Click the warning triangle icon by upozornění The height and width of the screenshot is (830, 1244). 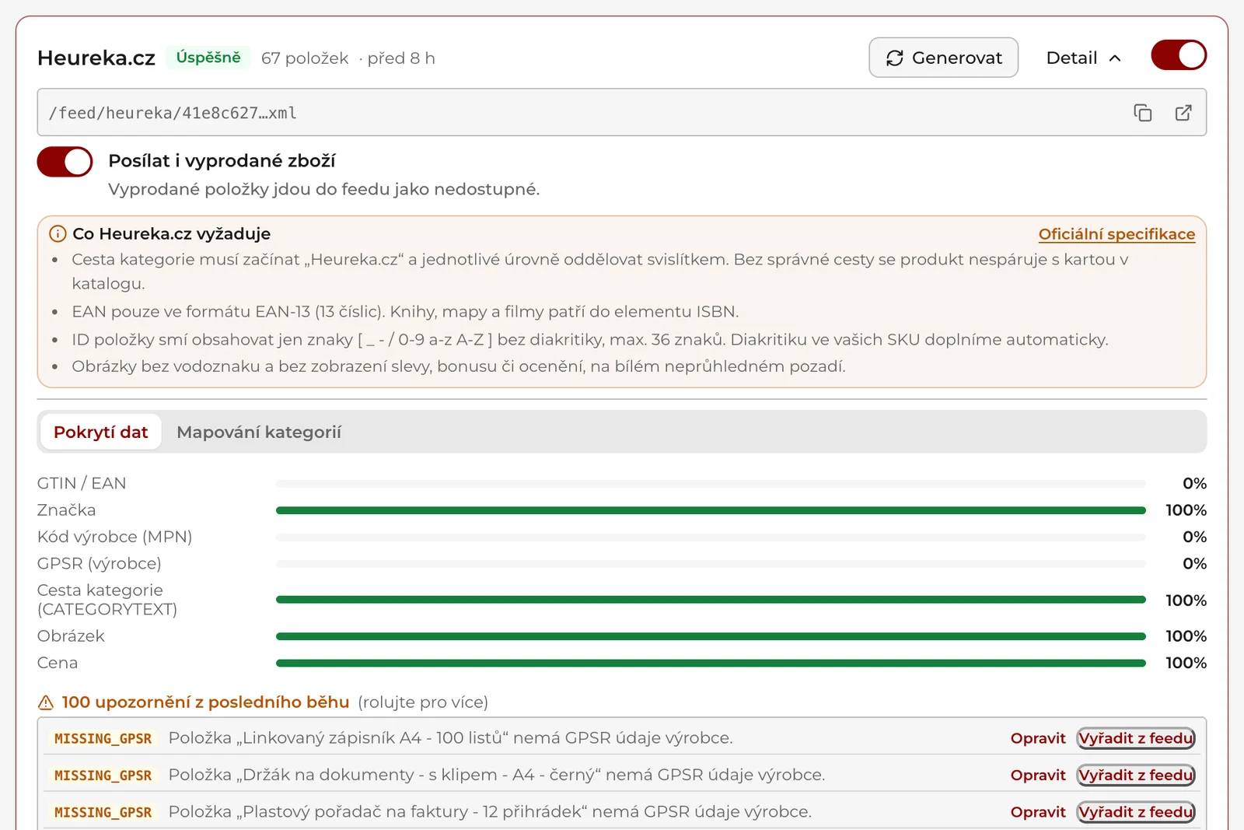tap(46, 702)
